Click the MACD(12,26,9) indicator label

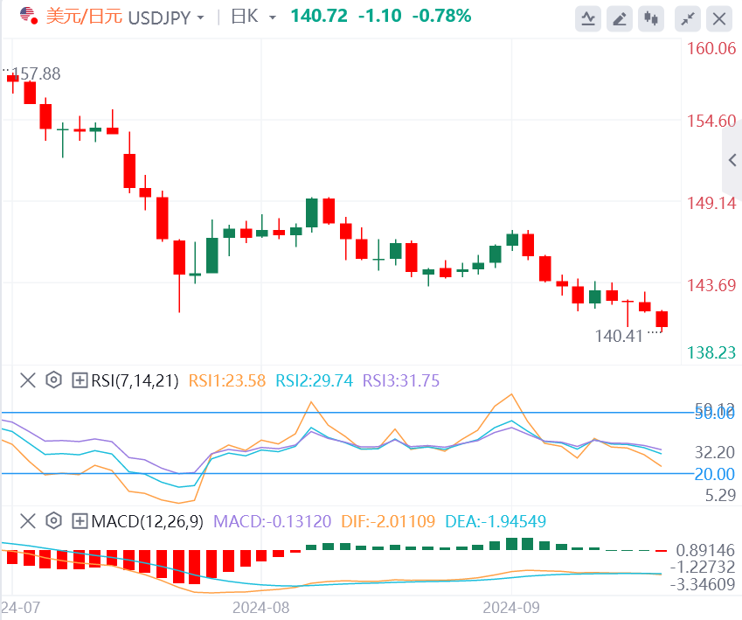(x=147, y=521)
